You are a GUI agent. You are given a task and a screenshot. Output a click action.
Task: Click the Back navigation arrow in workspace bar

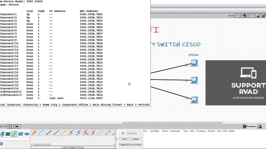pyautogui.click(x=238, y=16)
